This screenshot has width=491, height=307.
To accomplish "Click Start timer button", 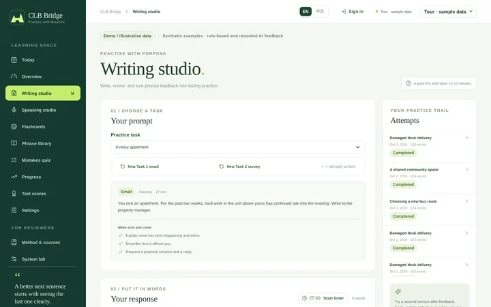I will click(x=333, y=298).
